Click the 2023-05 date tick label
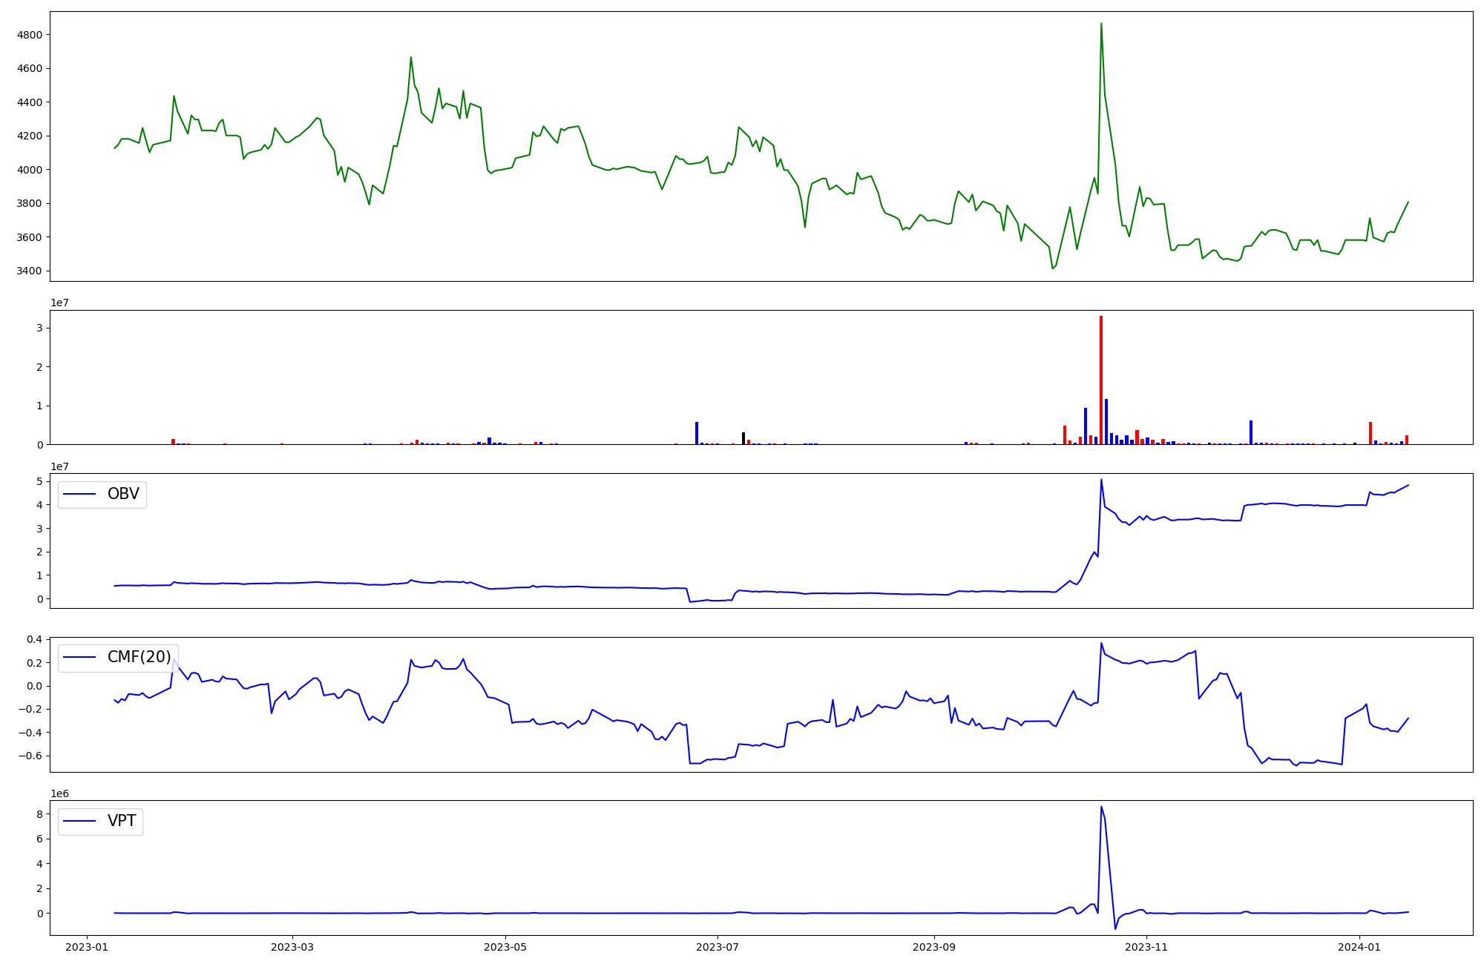1484x964 pixels. (505, 947)
